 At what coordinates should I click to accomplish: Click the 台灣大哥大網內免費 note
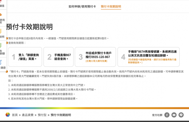click(x=96, y=61)
